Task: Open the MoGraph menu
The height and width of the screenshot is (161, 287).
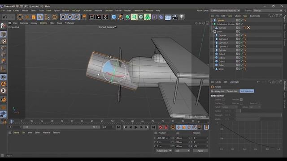Action: (x=76, y=11)
